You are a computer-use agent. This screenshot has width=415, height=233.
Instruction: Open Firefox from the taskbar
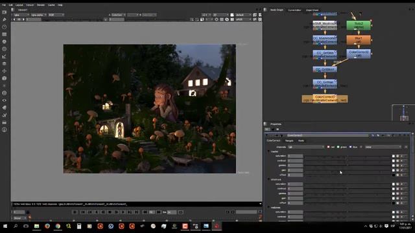(x=47, y=226)
